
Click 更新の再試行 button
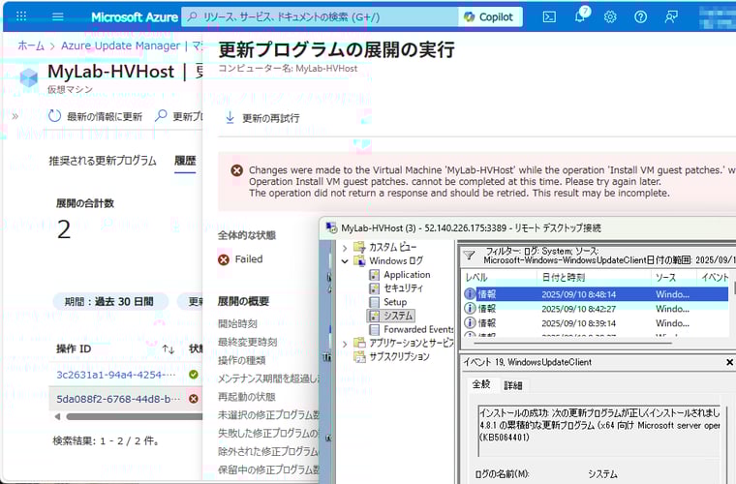[x=262, y=118]
